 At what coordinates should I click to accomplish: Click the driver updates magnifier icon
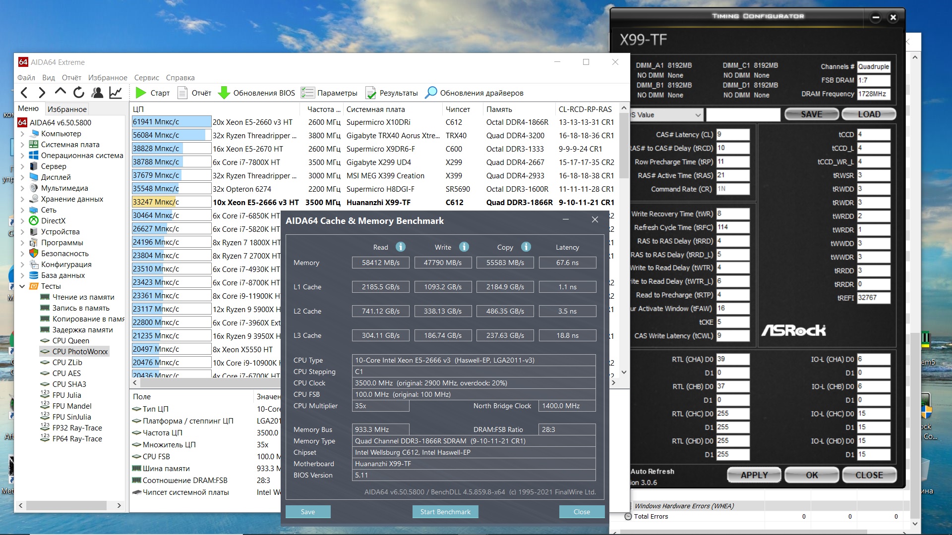(431, 93)
